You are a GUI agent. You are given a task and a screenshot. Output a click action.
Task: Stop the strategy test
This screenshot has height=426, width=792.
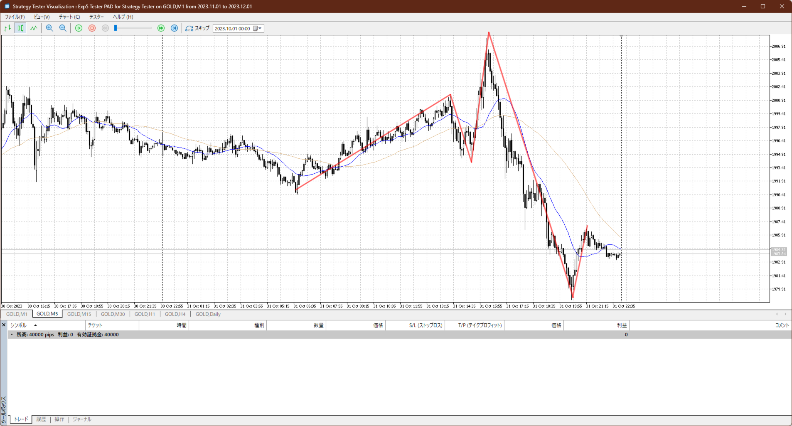92,28
